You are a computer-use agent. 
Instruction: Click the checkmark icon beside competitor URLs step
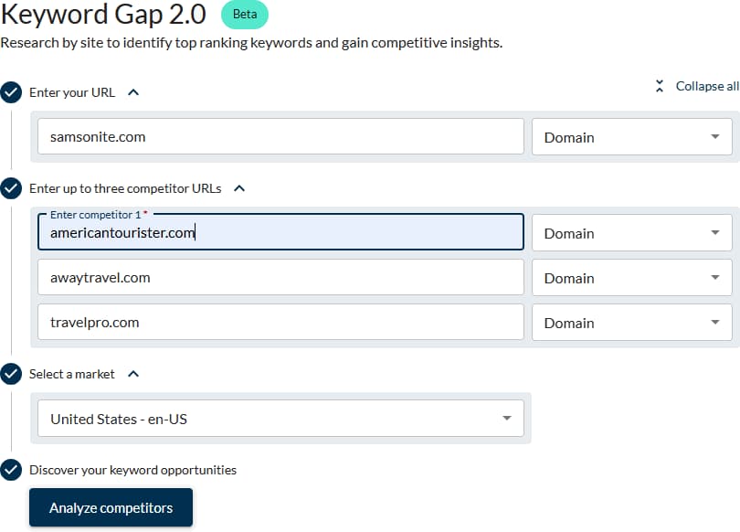click(x=11, y=188)
